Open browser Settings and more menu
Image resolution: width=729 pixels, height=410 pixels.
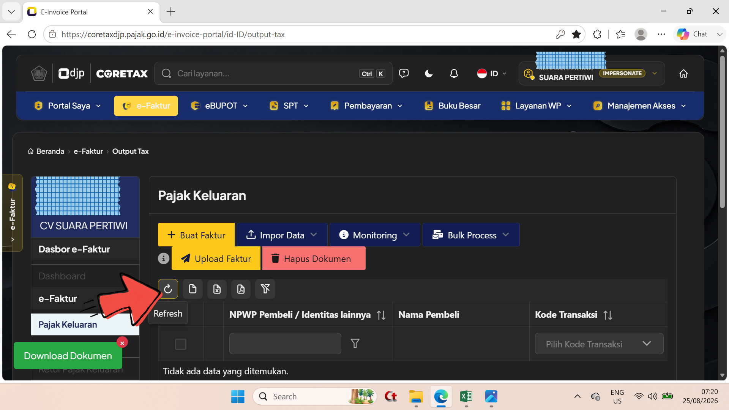click(661, 34)
